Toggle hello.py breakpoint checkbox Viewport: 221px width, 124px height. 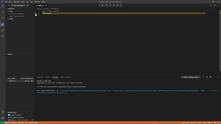coord(9,120)
